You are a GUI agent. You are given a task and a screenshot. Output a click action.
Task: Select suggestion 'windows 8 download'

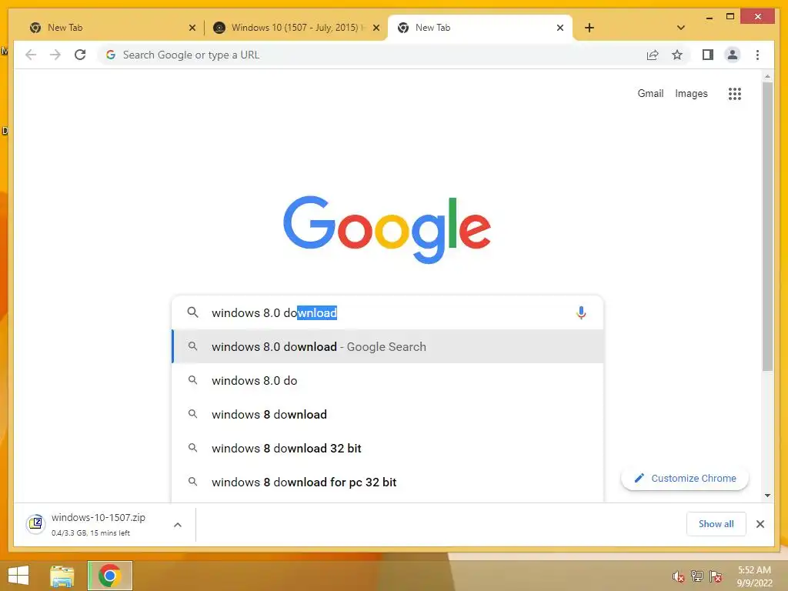388,414
